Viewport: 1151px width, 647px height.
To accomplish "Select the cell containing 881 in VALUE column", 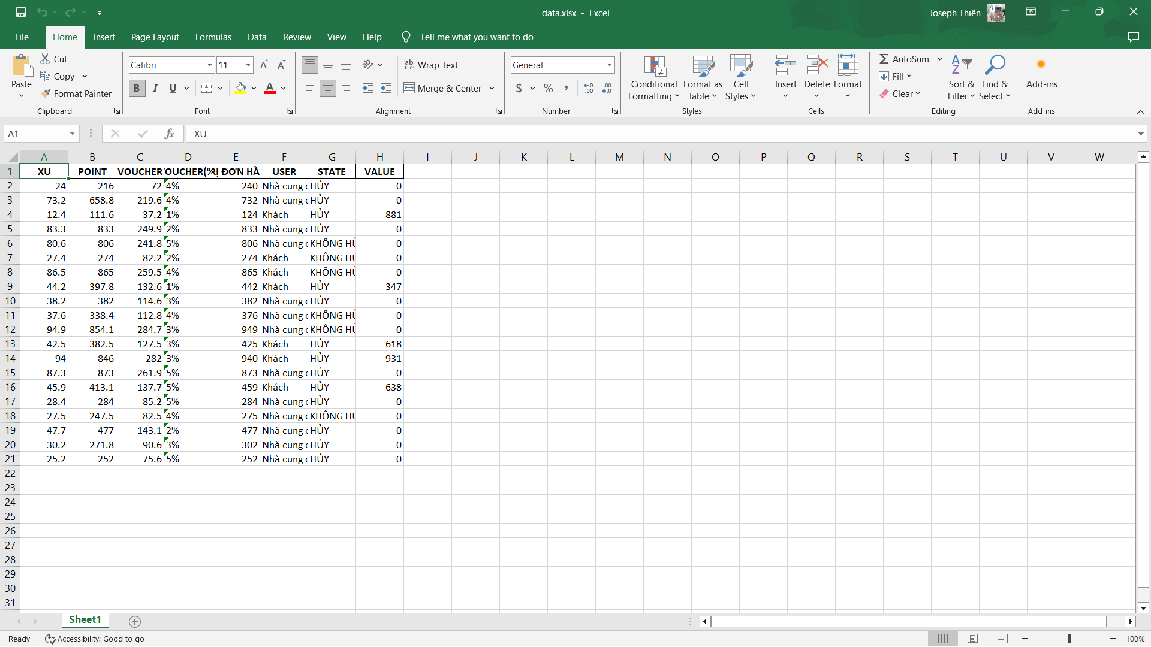I will (x=379, y=214).
